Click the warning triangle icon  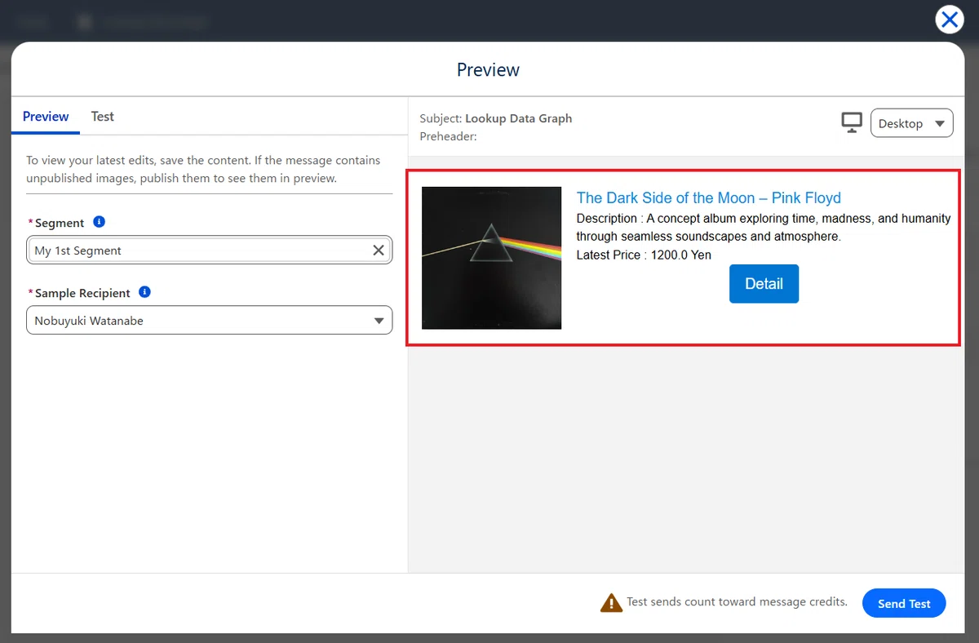point(611,603)
